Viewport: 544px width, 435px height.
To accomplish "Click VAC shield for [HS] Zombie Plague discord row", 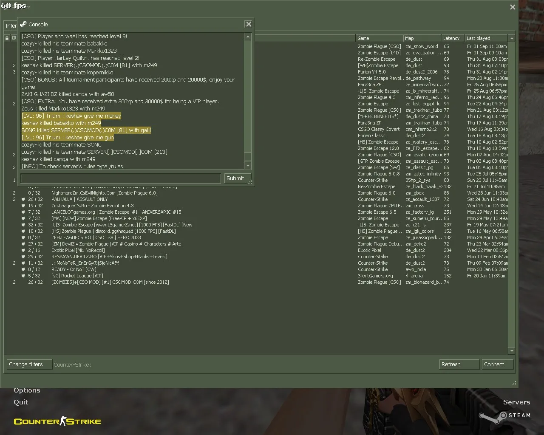I will [x=24, y=231].
